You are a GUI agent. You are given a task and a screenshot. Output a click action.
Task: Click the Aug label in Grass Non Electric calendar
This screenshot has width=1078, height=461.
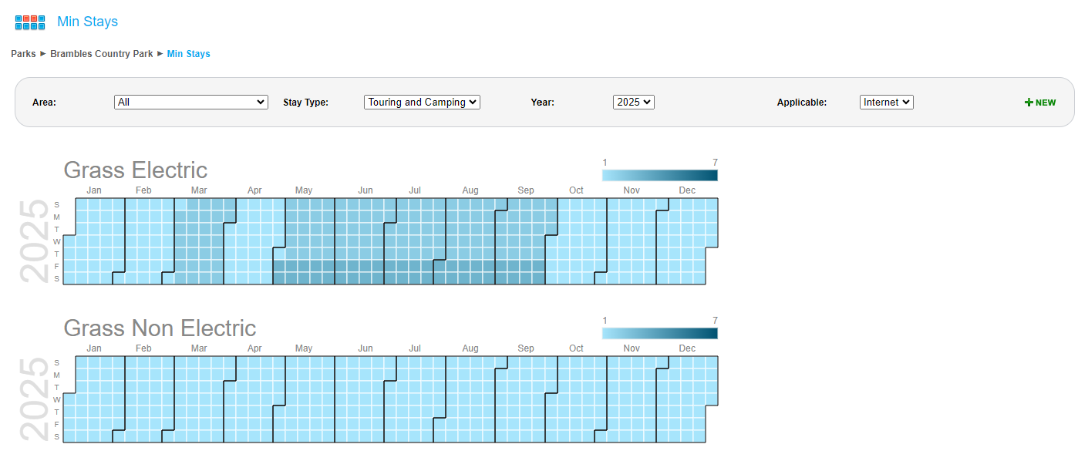point(470,348)
